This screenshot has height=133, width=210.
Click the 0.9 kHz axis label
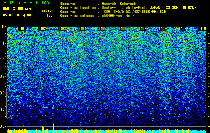click(3, 76)
